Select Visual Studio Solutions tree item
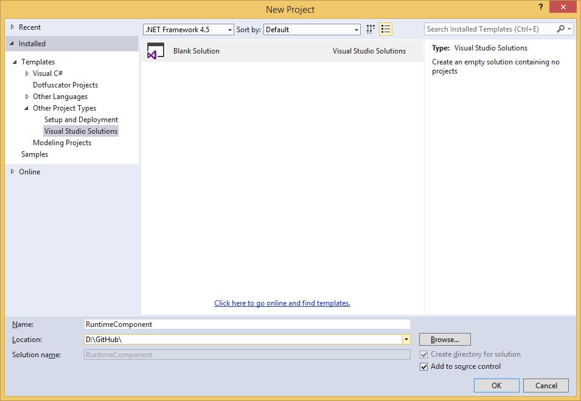 pyautogui.click(x=81, y=131)
